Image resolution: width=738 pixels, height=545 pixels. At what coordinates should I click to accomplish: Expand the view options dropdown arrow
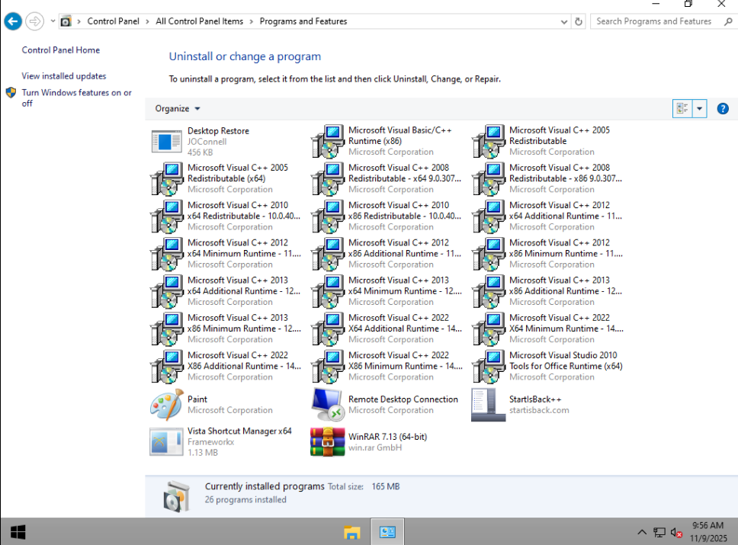699,109
